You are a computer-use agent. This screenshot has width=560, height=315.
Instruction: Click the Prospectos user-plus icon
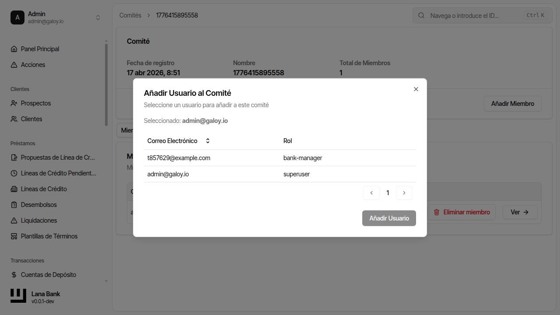[x=14, y=103]
